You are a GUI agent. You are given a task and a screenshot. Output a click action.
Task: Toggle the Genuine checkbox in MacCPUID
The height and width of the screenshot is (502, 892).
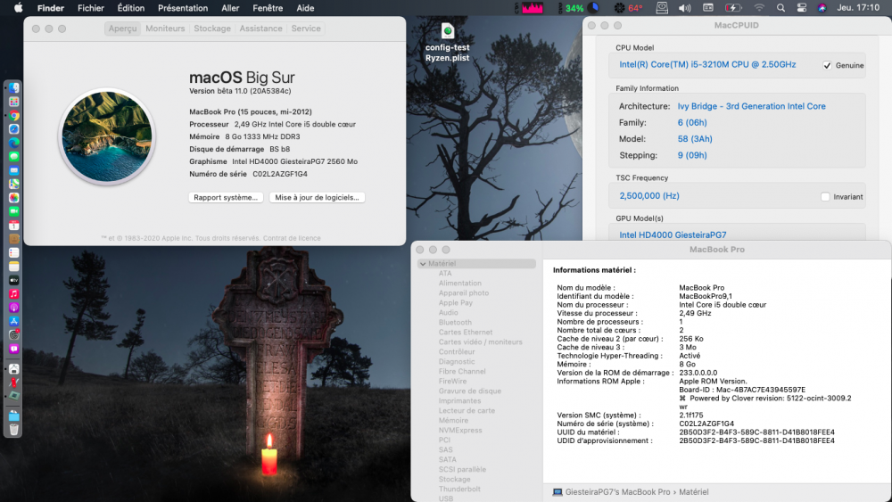point(827,65)
